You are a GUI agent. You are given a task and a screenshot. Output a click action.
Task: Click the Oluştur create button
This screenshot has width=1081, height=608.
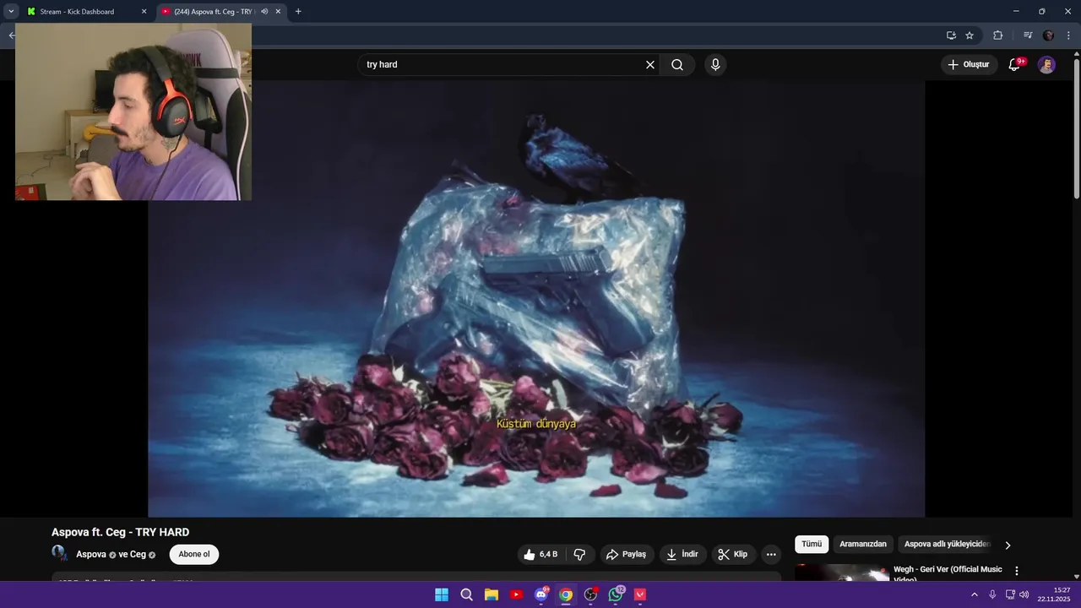click(x=969, y=65)
